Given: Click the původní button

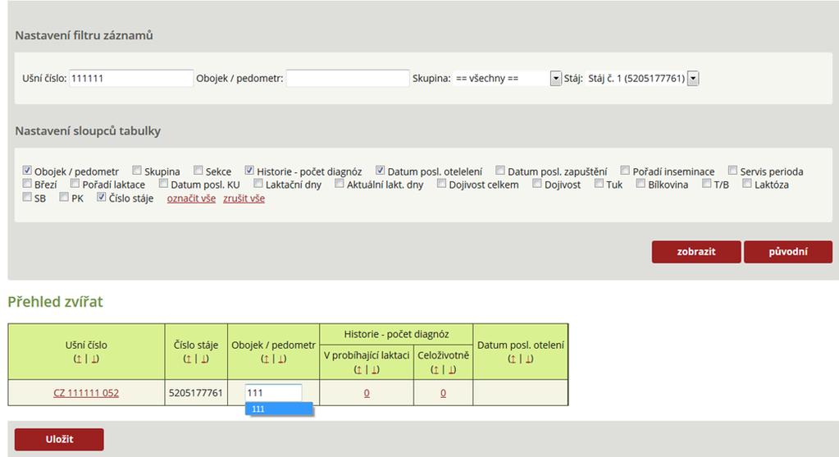Looking at the screenshot, I should click(788, 252).
